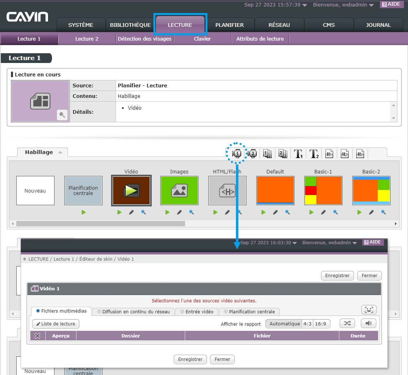Open the HTML 3 zone icon
408x375 pixels.
click(360, 154)
